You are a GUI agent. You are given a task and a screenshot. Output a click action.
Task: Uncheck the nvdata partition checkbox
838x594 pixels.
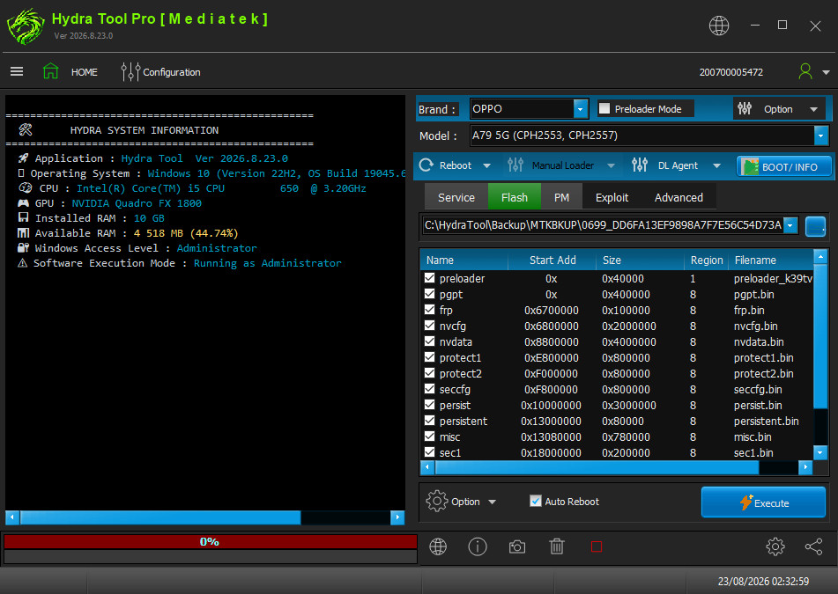(429, 341)
